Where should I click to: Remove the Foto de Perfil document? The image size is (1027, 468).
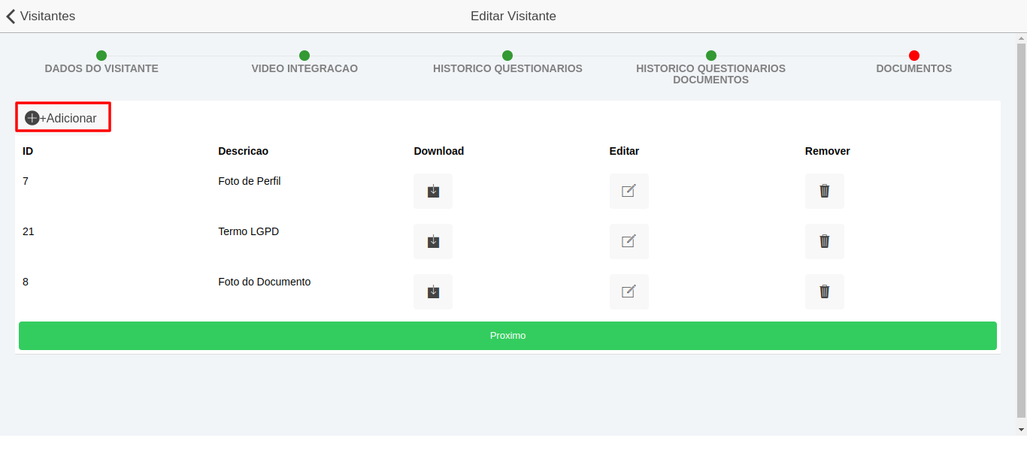point(824,191)
